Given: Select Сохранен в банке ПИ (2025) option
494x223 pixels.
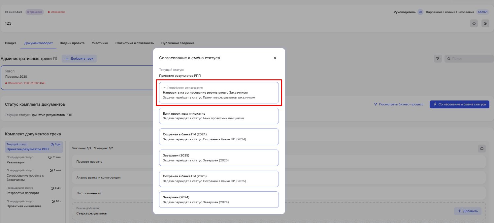Looking at the screenshot, I should coord(219,179).
